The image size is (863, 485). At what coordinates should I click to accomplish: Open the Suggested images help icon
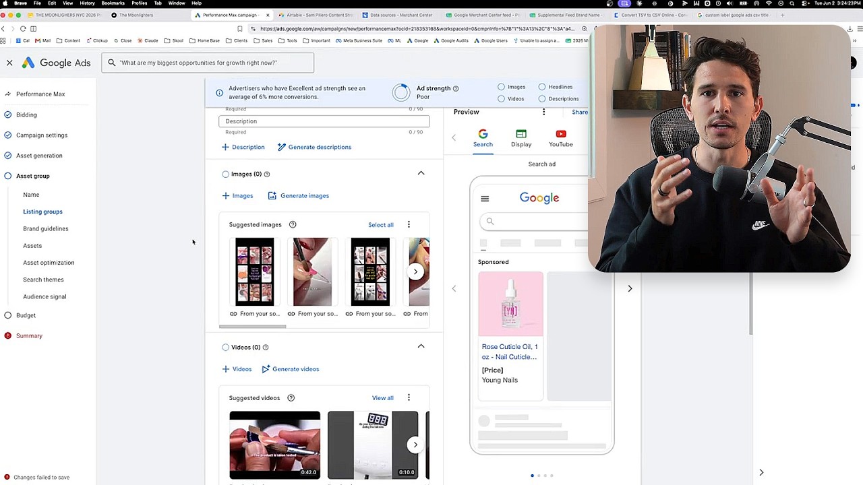293,224
